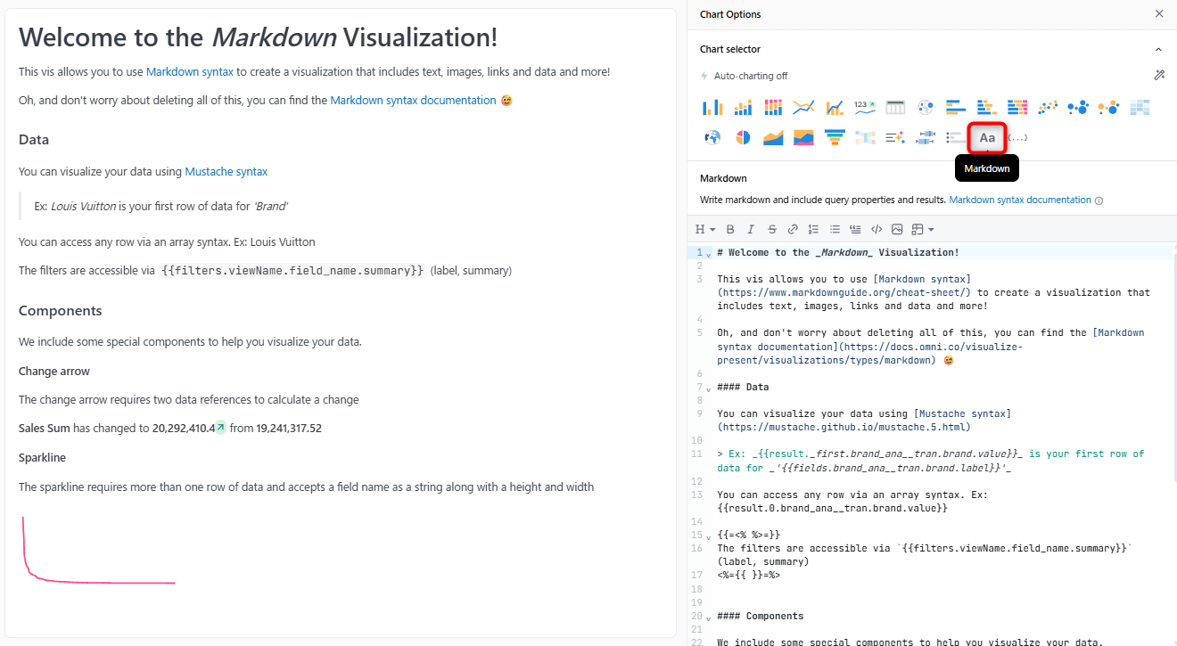Viewport: 1177px width, 646px height.
Task: Select the column bar chart type
Action: pos(712,108)
